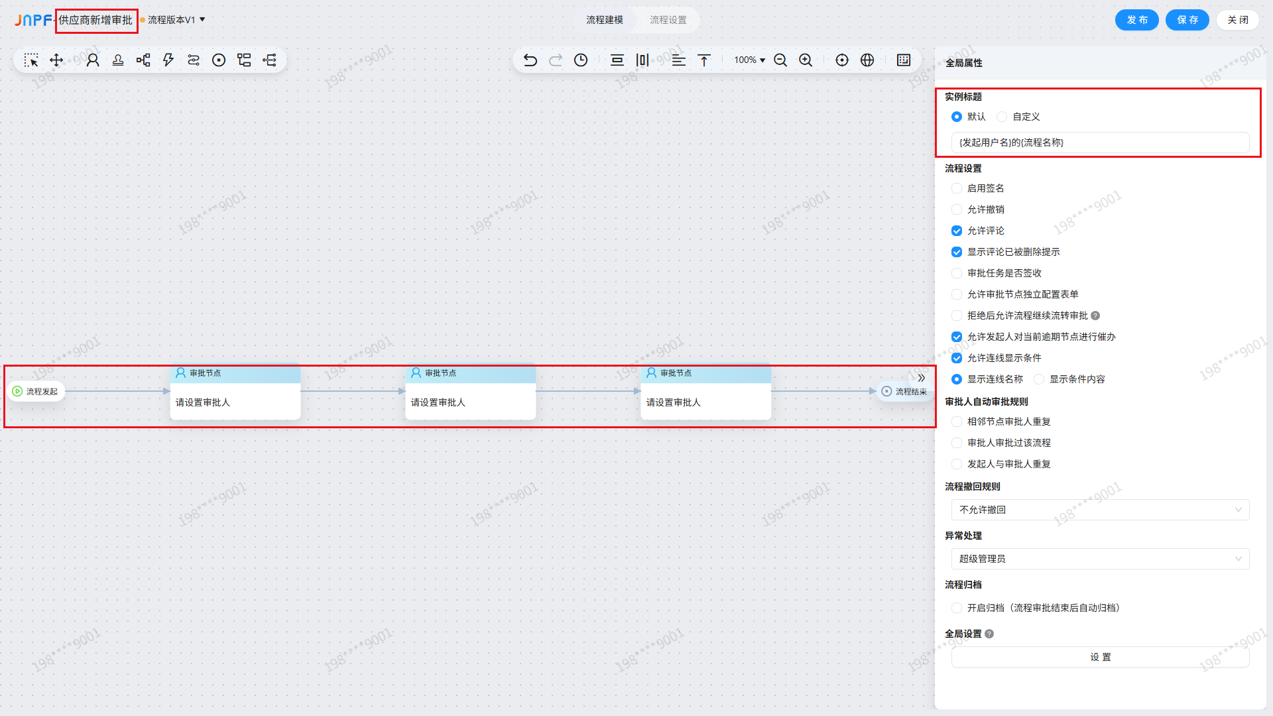Zoom out the canvas with the minus magnifier
Image resolution: width=1273 pixels, height=716 pixels.
tap(780, 60)
